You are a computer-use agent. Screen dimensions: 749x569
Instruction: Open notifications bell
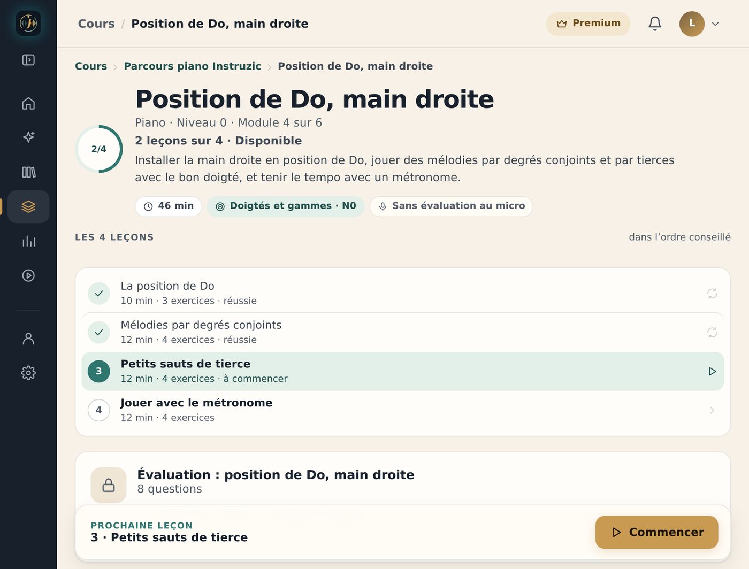655,24
